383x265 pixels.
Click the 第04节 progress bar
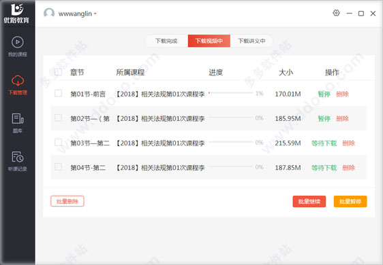click(x=231, y=166)
